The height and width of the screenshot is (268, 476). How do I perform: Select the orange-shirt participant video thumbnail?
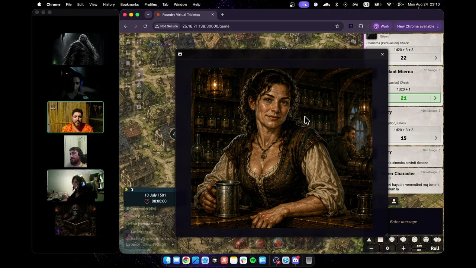pyautogui.click(x=75, y=117)
